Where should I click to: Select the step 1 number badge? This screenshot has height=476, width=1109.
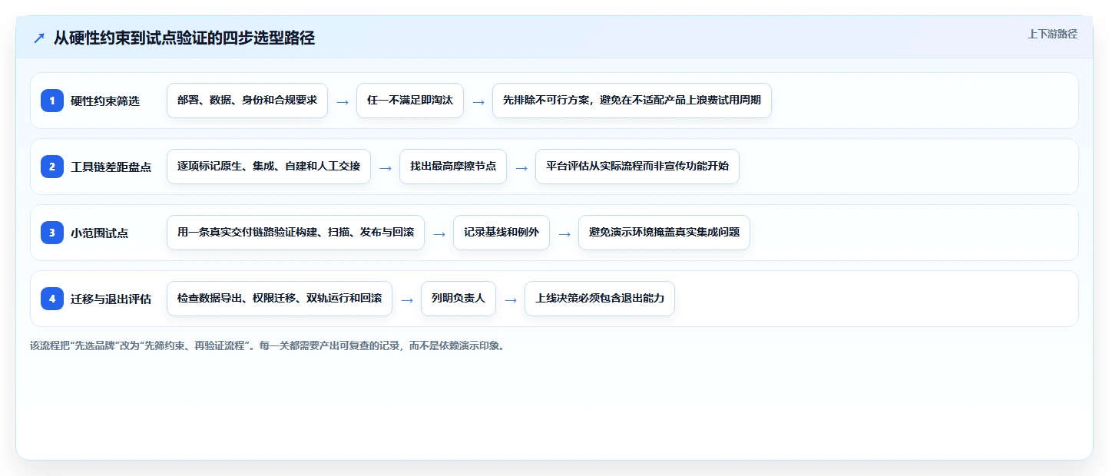[x=52, y=101]
